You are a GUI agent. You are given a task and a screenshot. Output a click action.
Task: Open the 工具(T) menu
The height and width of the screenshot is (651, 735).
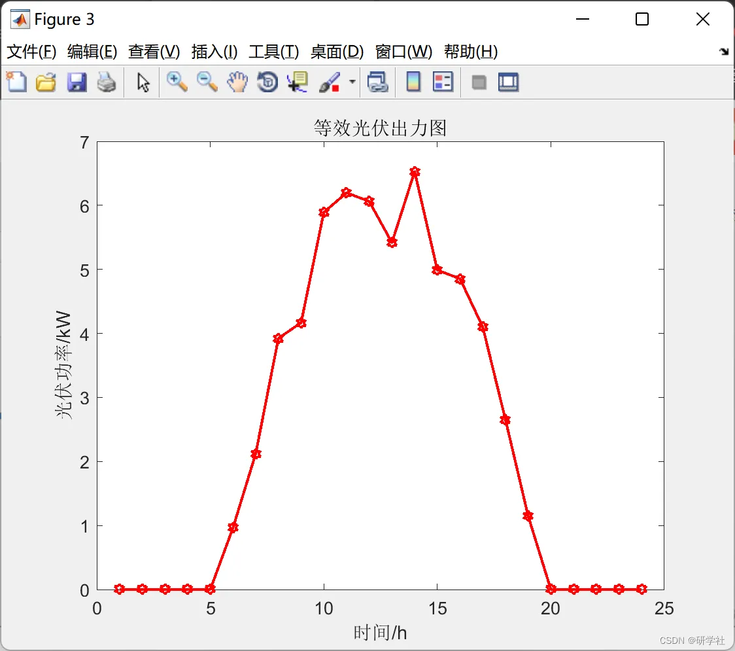(x=274, y=52)
